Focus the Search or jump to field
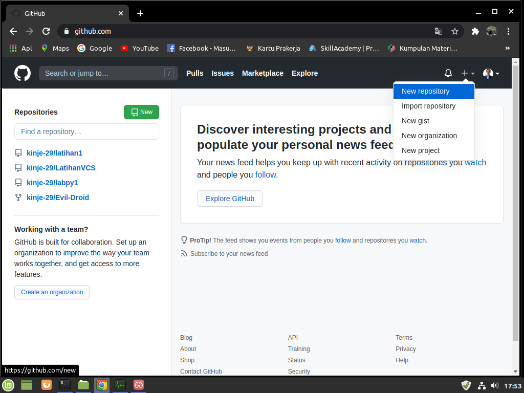This screenshot has height=393, width=524. [x=108, y=73]
